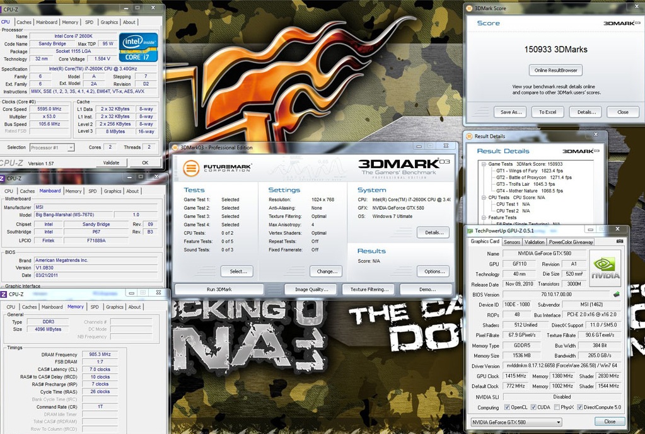
Task: Select the Graphics Card tab in GPU-Z
Action: click(485, 242)
